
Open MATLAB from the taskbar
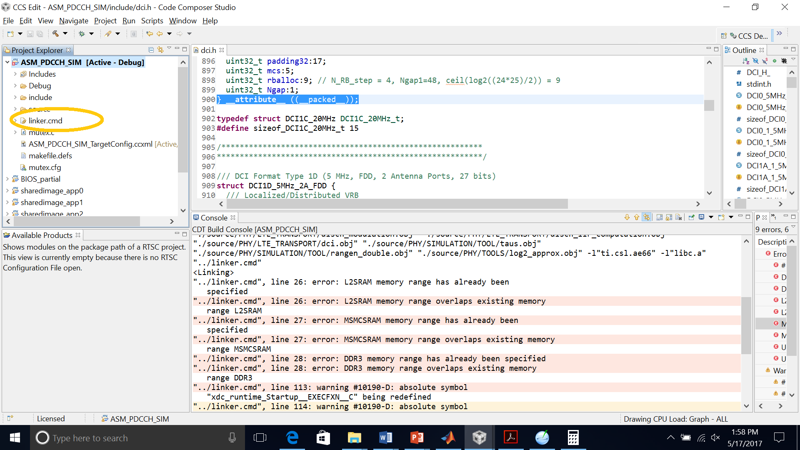coord(448,437)
